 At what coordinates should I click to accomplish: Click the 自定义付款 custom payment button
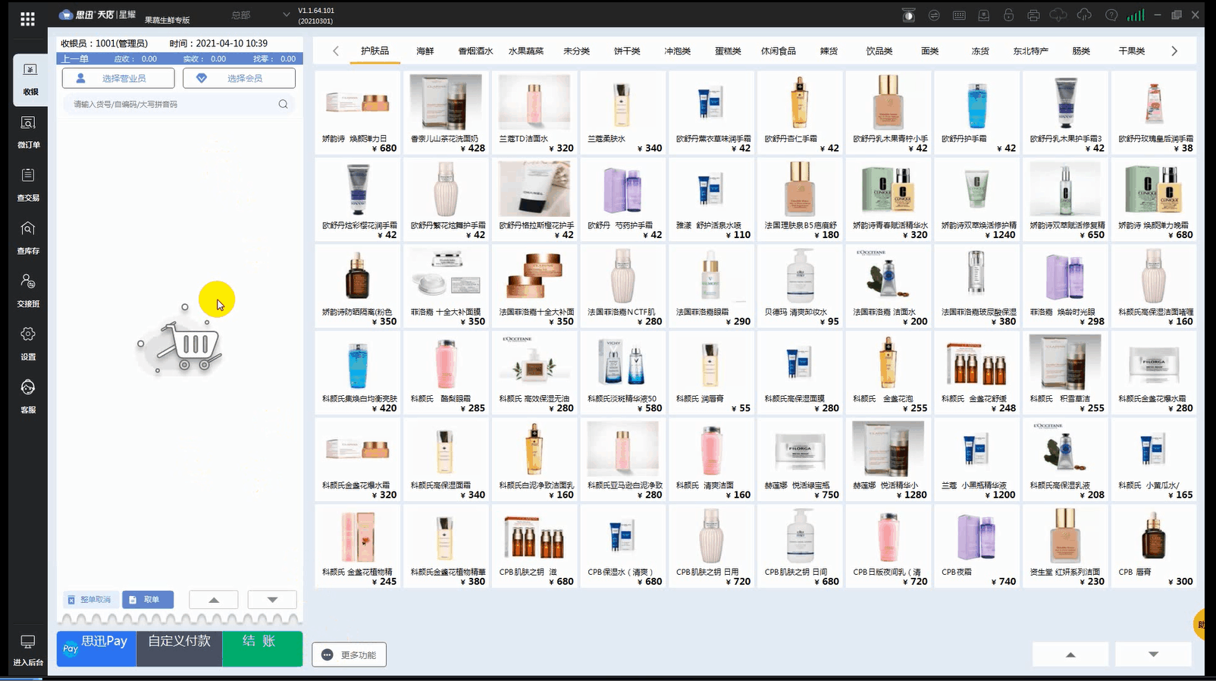click(x=179, y=648)
